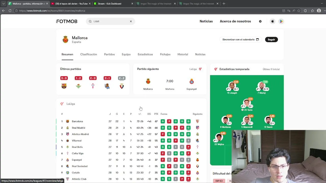The width and height of the screenshot is (326, 183).
Task: Switch to the YouTube browser tab
Action: (x=71, y=4)
